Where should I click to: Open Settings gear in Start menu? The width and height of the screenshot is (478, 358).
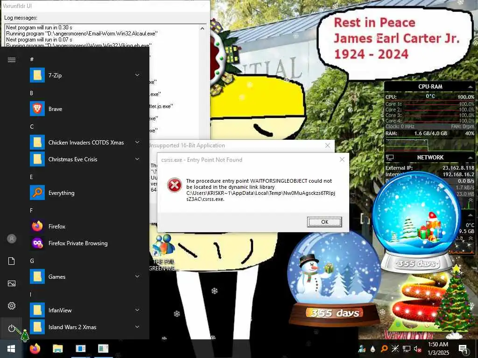tap(12, 306)
